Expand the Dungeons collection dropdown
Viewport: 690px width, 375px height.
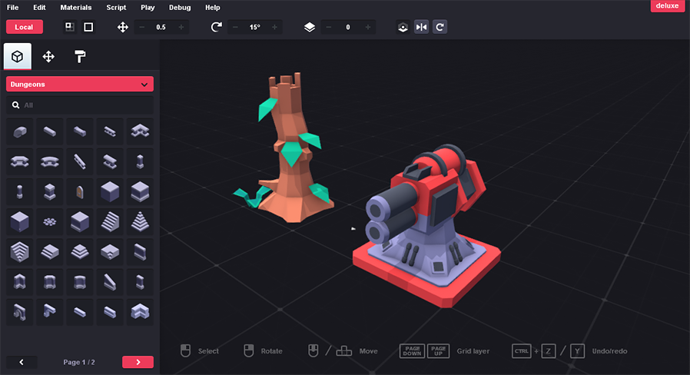coord(80,84)
